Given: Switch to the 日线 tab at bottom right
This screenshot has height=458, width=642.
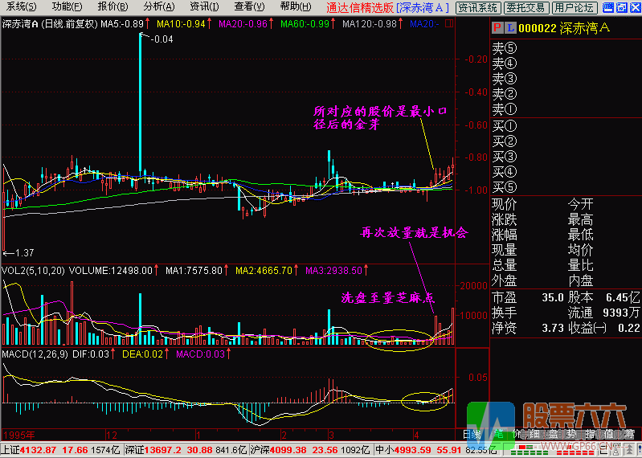Looking at the screenshot, I should click(472, 435).
